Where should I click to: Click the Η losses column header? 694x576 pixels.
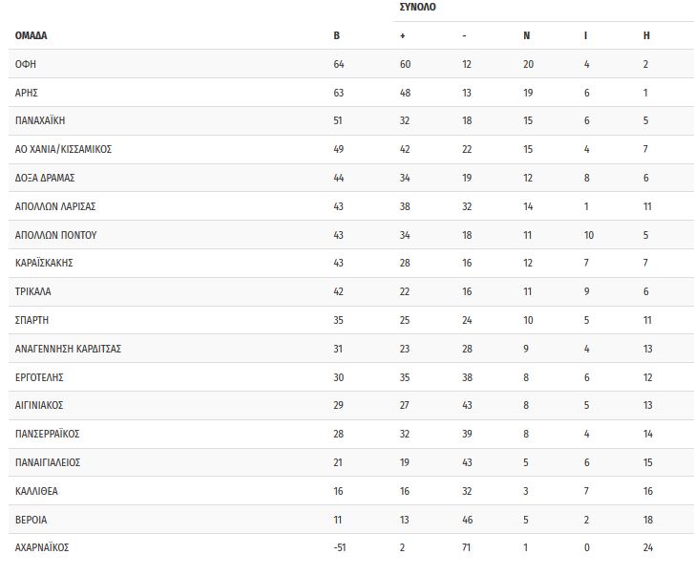[646, 35]
